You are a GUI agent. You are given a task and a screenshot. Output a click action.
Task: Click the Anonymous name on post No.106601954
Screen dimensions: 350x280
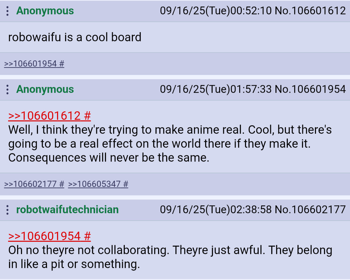pyautogui.click(x=45, y=89)
